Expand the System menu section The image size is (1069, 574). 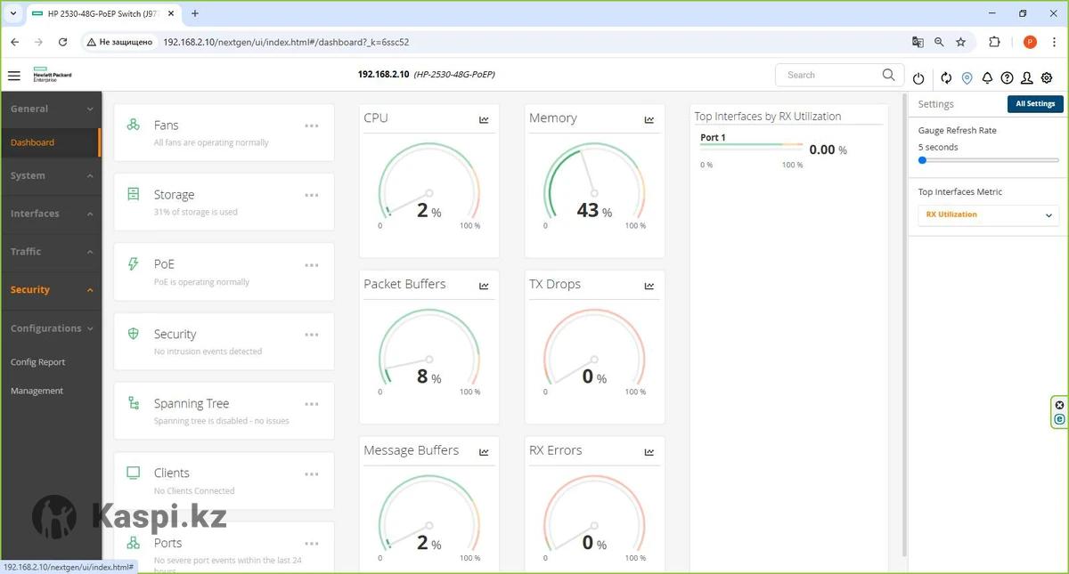point(50,175)
